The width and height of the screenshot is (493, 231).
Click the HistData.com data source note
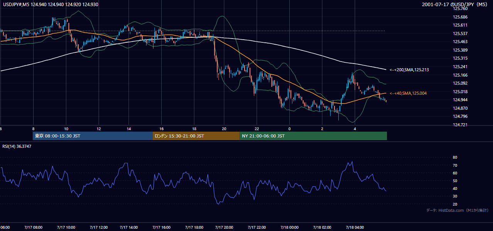(458, 210)
